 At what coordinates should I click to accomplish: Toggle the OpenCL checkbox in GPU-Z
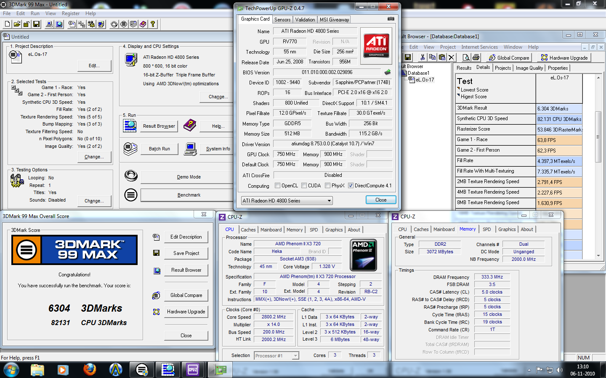coord(277,185)
